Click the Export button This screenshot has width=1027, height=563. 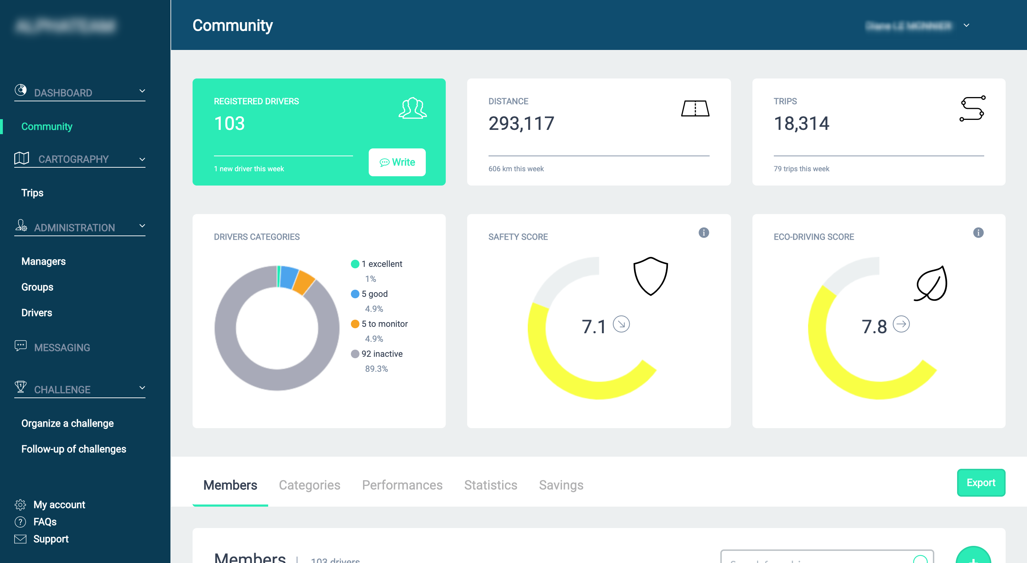click(x=980, y=482)
